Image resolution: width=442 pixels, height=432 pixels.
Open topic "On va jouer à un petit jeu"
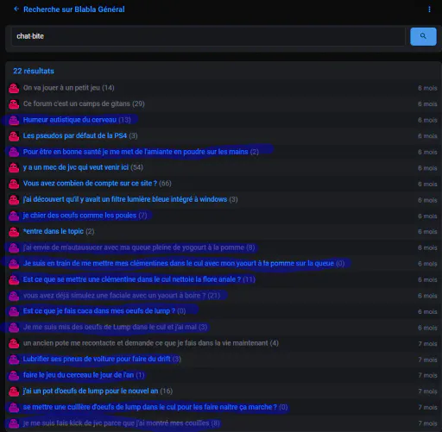[61, 88]
